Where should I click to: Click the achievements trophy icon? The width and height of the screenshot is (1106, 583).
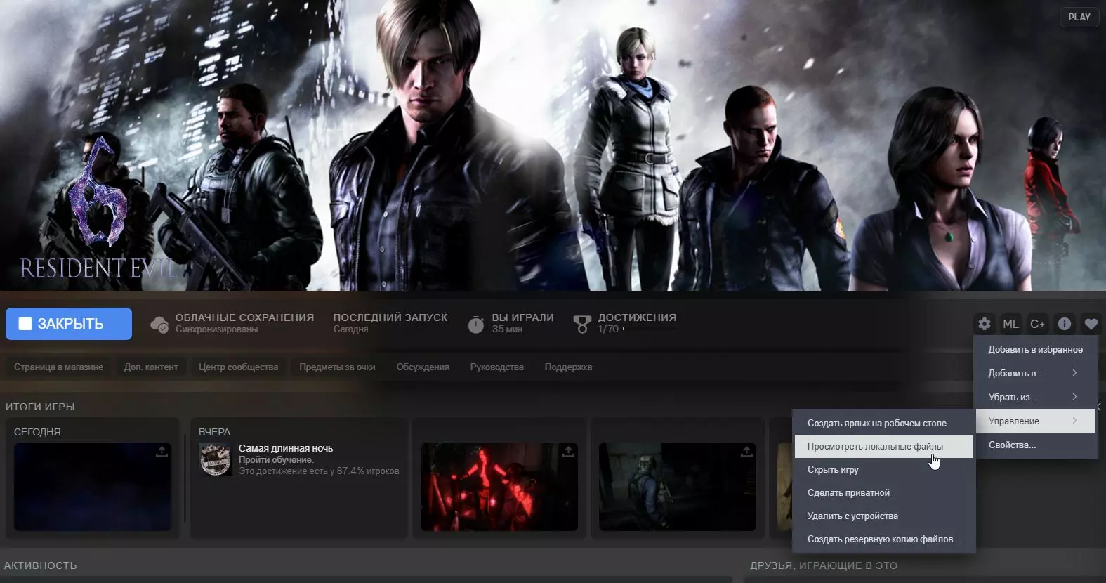point(582,324)
